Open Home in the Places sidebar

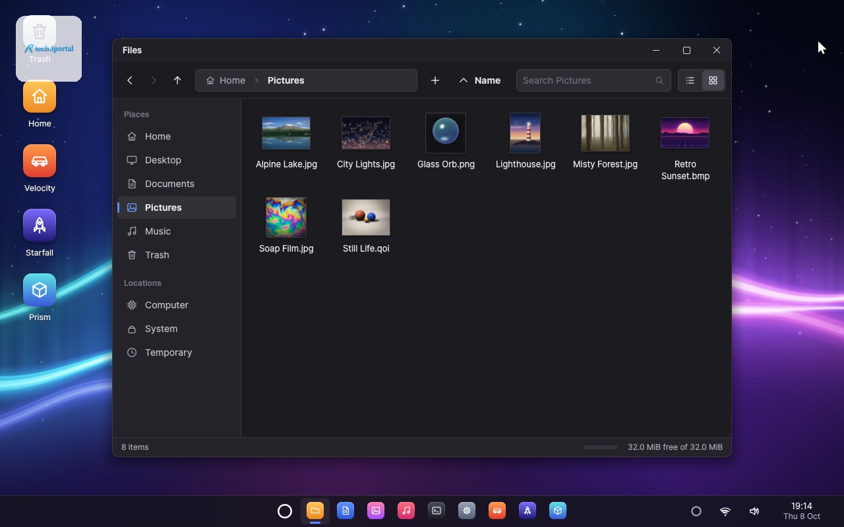tap(177, 136)
